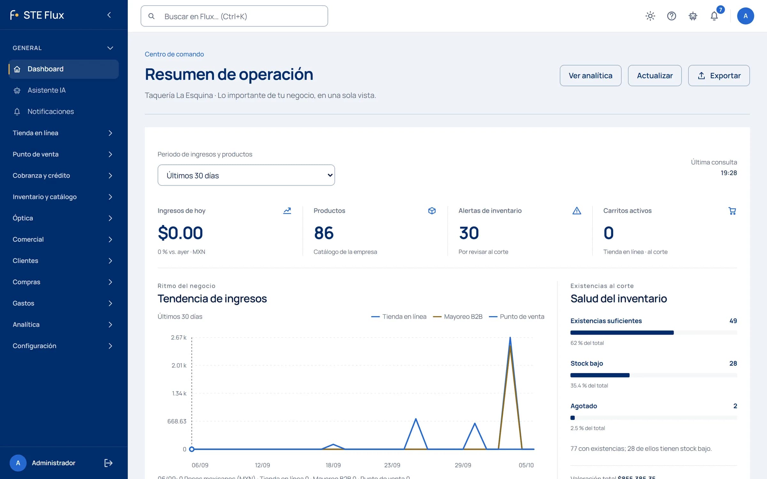Expand Cobranza y crédito menu

(64, 176)
